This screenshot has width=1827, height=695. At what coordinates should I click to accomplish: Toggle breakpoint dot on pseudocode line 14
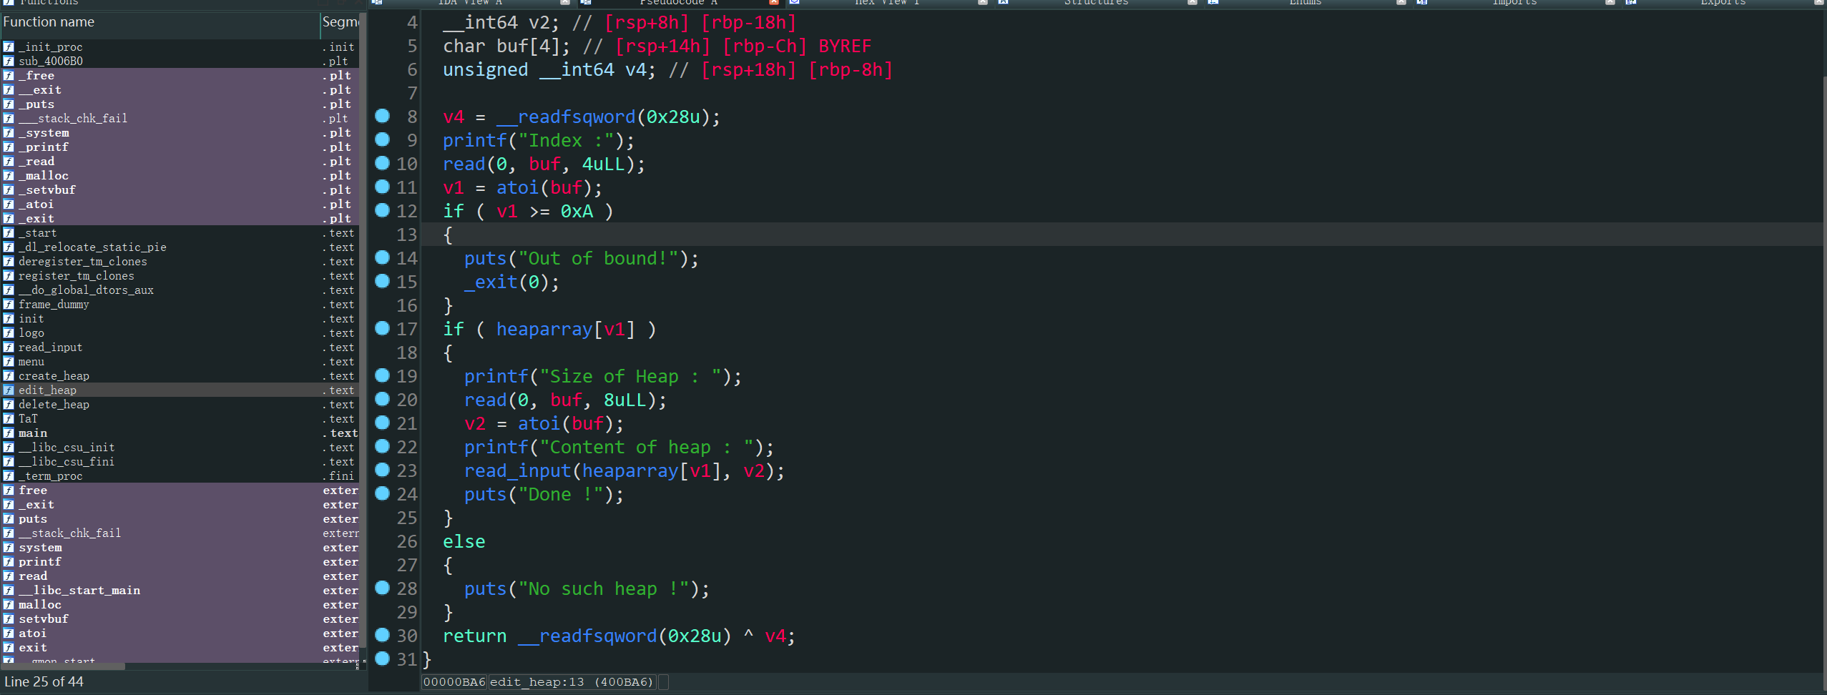click(x=383, y=257)
